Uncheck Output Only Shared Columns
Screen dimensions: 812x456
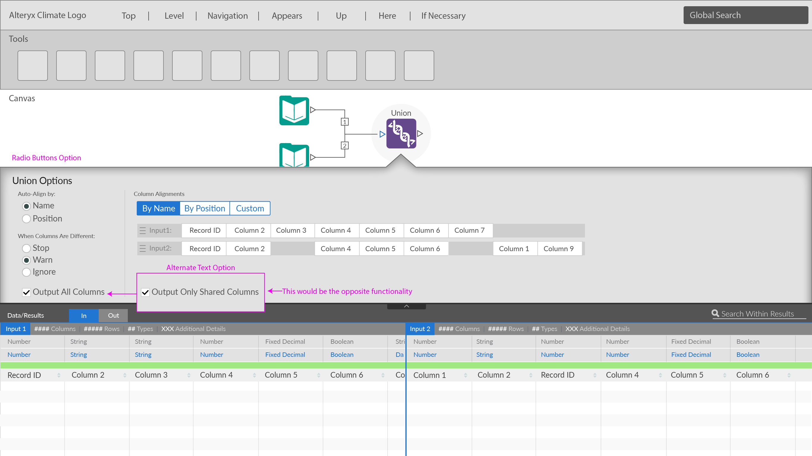145,292
